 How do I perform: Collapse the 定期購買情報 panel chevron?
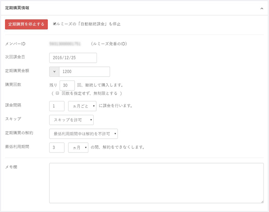[x=262, y=9]
